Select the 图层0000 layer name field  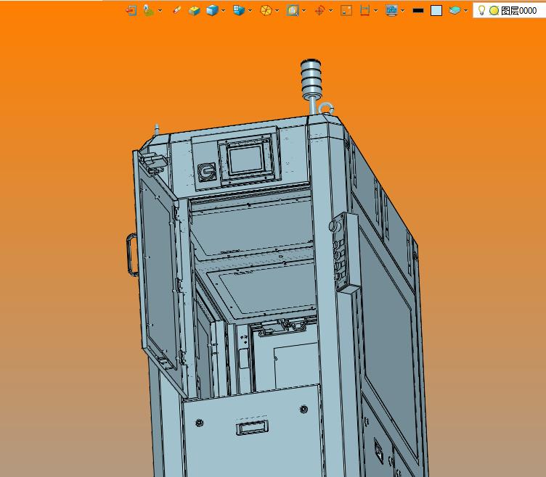click(519, 11)
